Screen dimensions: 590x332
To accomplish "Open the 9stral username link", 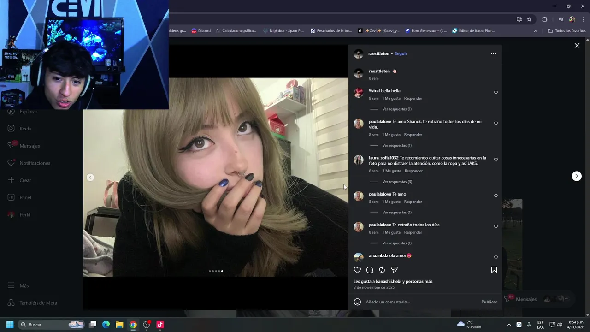I will click(374, 91).
